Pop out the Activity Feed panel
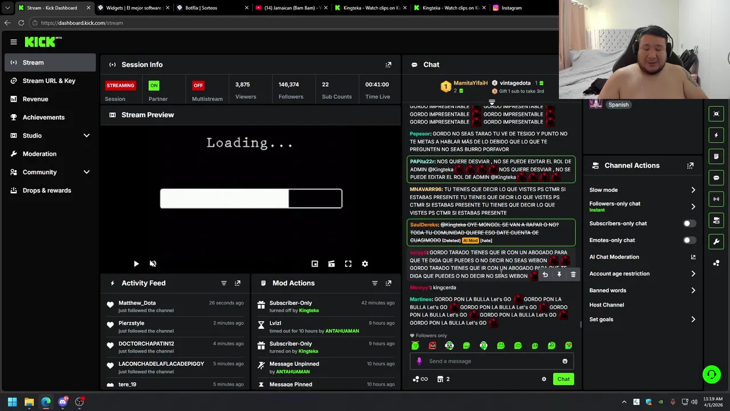 pos(238,283)
